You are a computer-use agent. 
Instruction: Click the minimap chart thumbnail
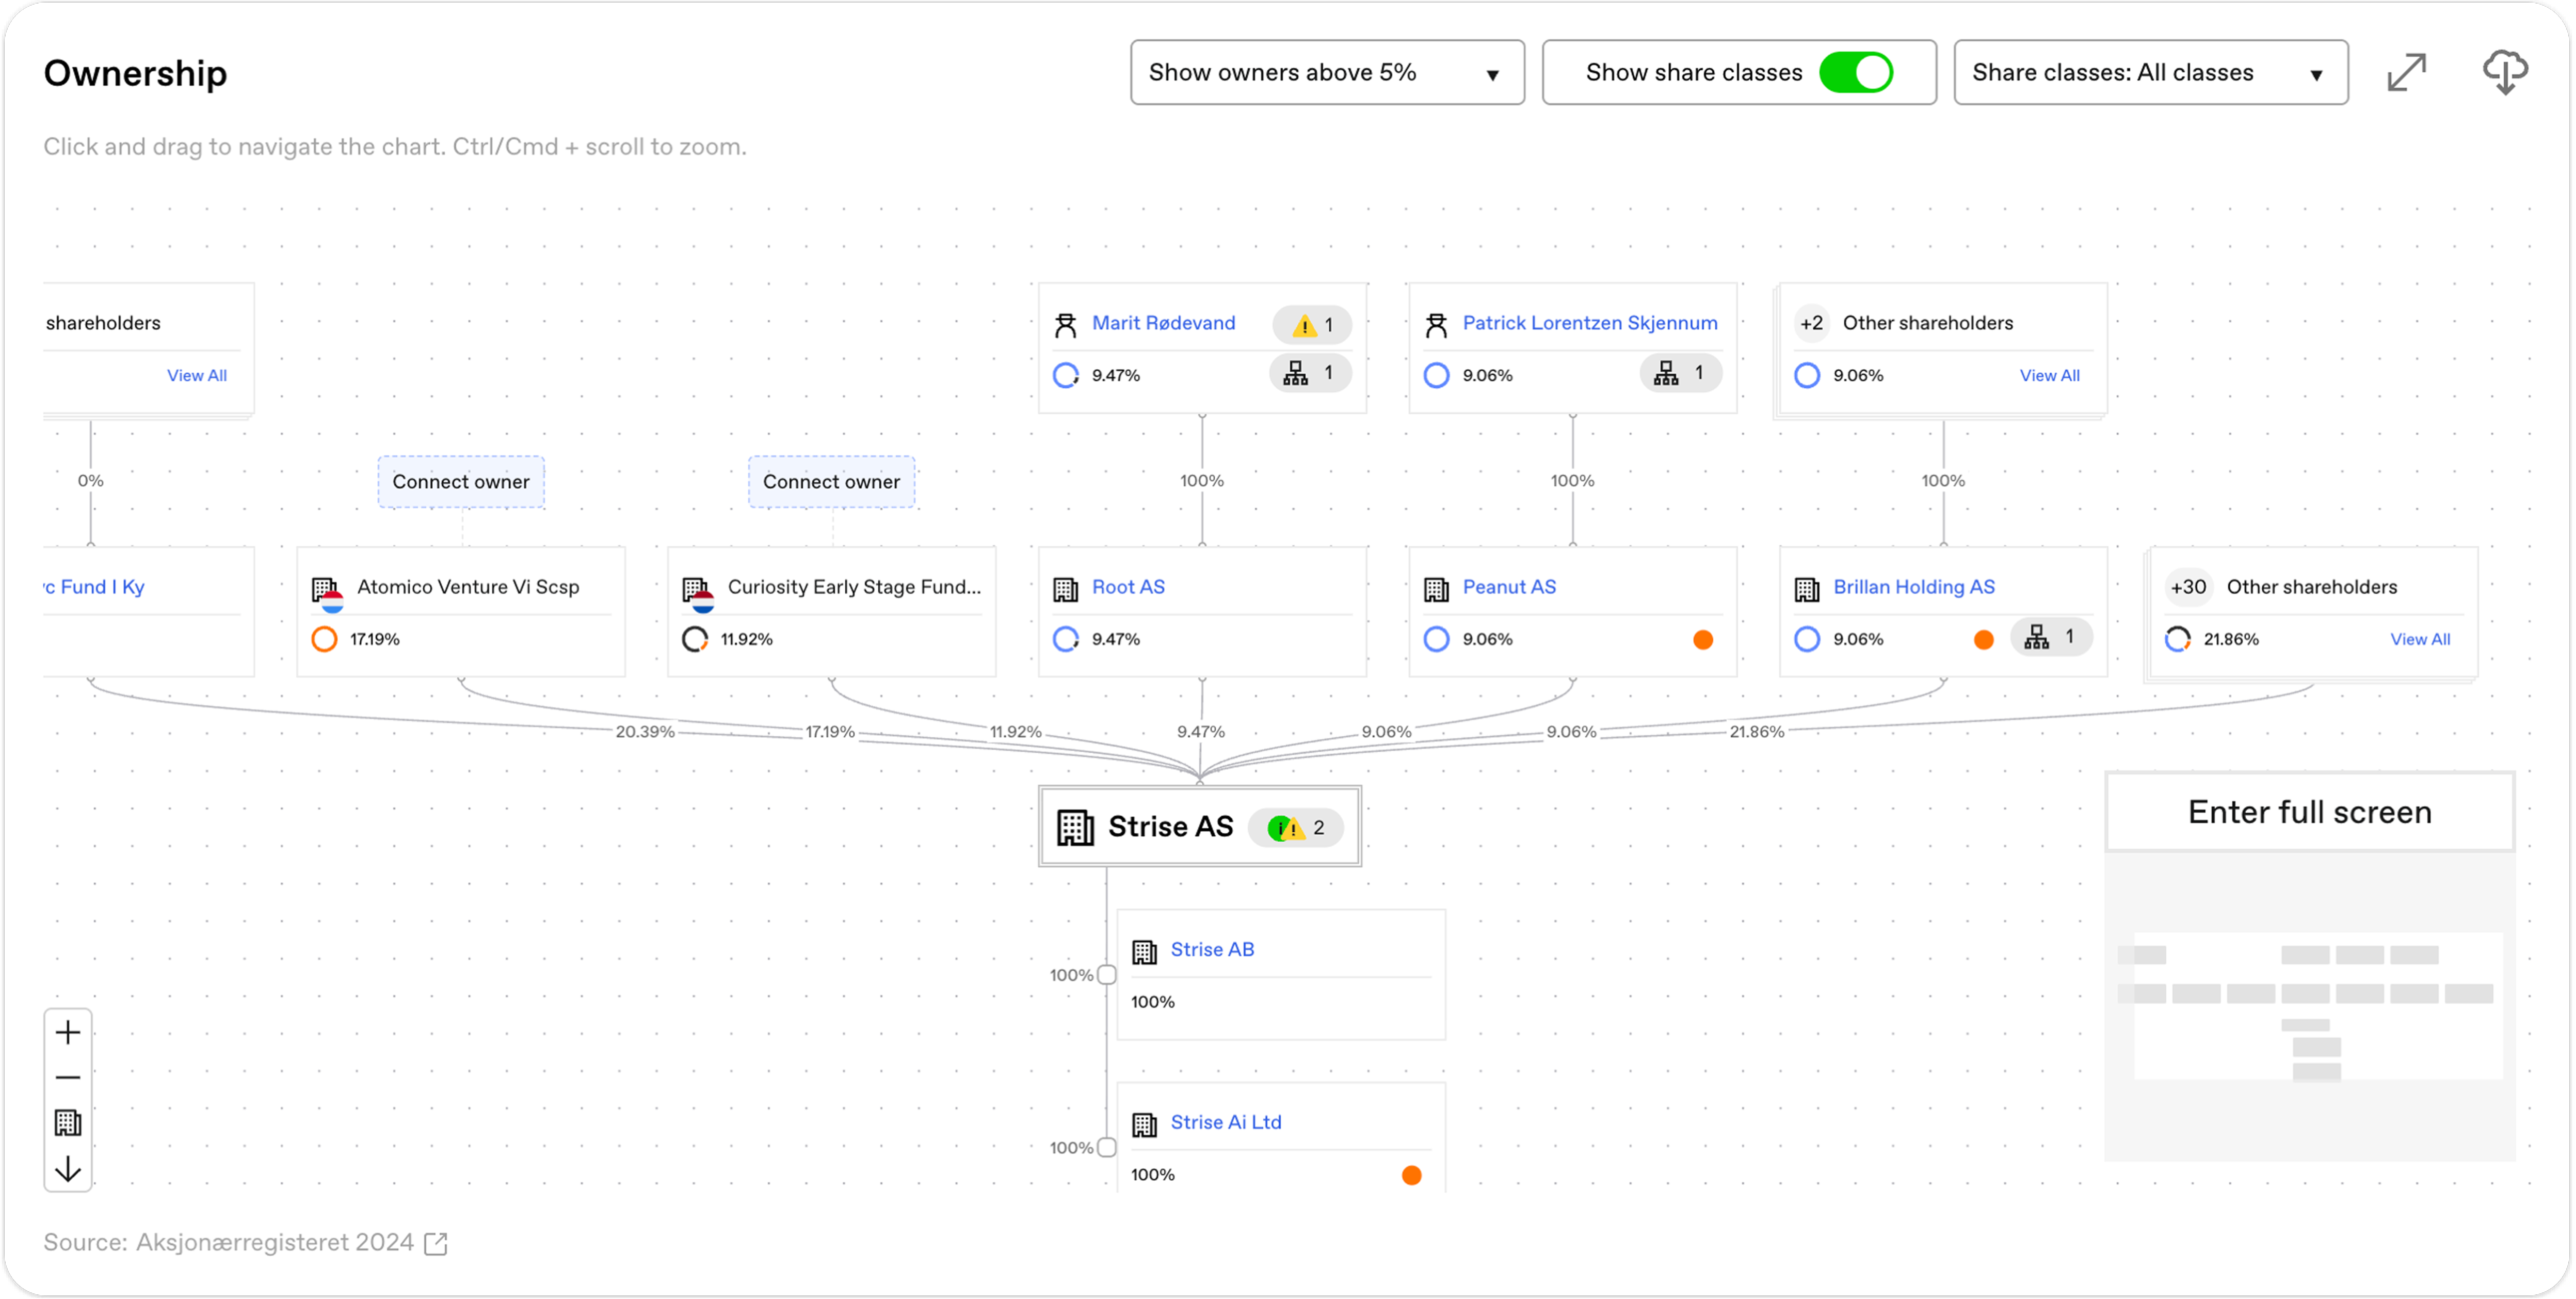[2309, 1006]
